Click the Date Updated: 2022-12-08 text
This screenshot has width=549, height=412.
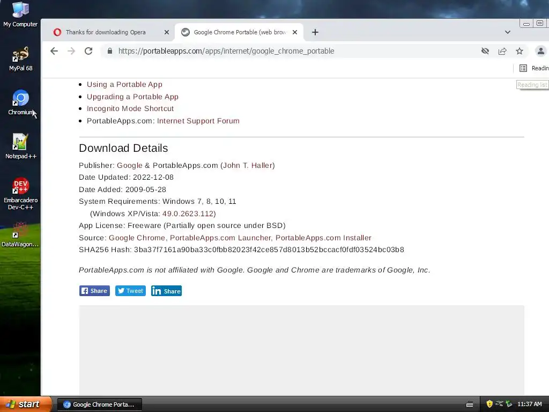tap(126, 177)
